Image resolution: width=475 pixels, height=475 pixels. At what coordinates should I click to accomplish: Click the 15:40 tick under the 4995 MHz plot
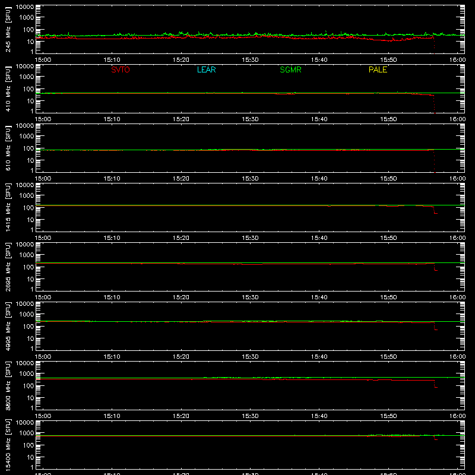point(319,357)
